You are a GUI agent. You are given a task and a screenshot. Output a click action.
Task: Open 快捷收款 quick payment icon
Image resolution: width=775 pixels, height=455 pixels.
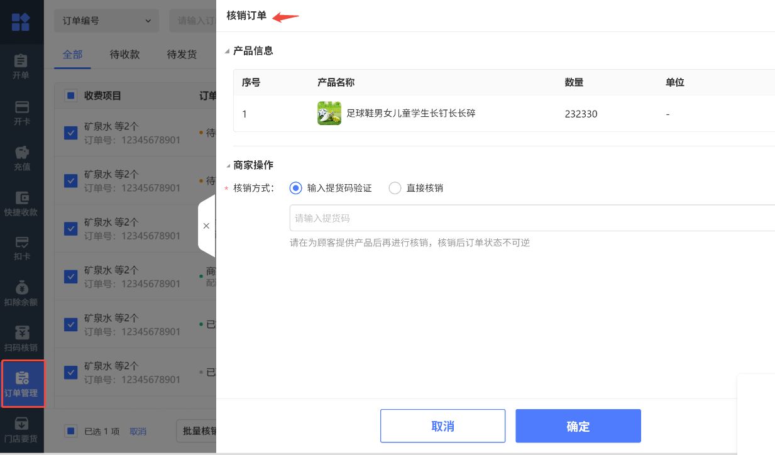tap(21, 199)
